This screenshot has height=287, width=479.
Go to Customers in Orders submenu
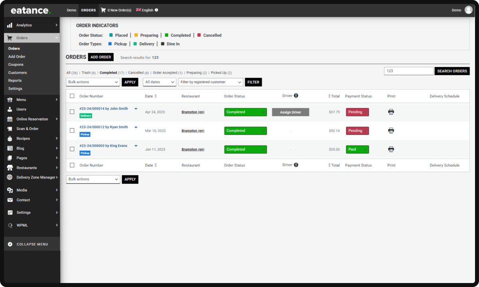[x=18, y=73]
